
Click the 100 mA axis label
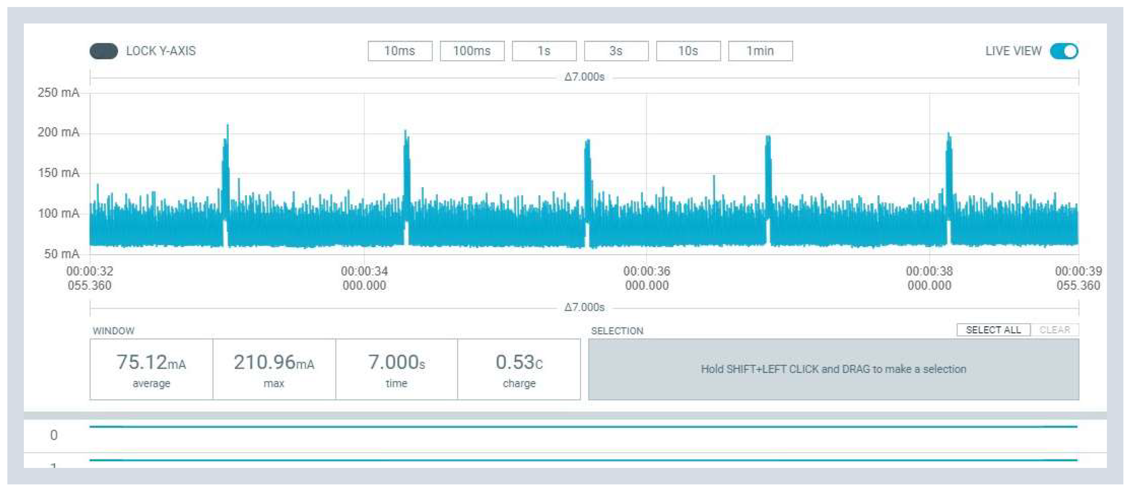[59, 213]
